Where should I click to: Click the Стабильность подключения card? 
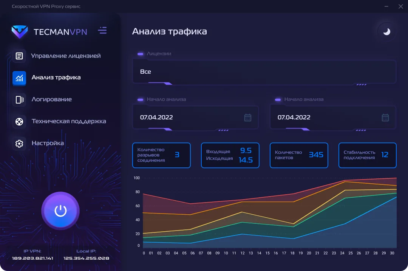pyautogui.click(x=368, y=155)
